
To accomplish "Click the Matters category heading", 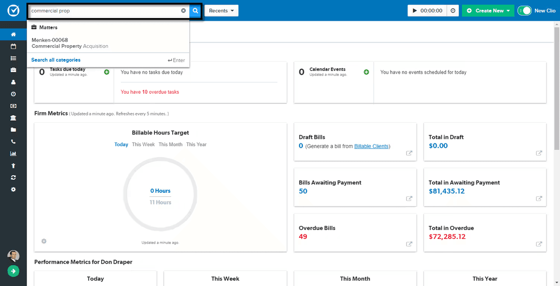I will (x=48, y=27).
